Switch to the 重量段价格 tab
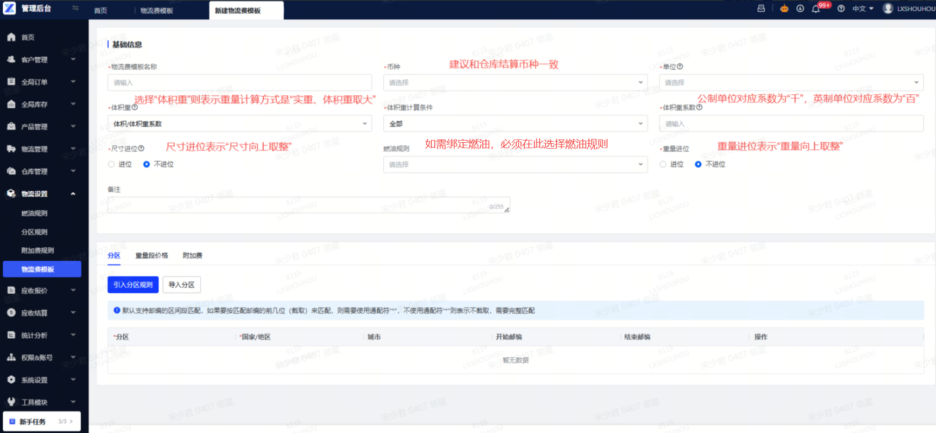The width and height of the screenshot is (936, 433). (x=152, y=255)
